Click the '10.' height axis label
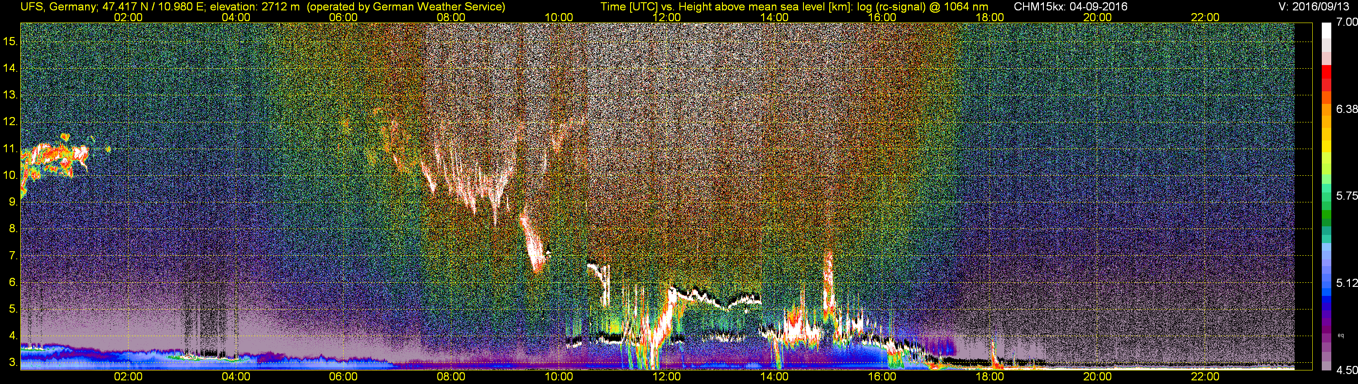 (x=10, y=175)
